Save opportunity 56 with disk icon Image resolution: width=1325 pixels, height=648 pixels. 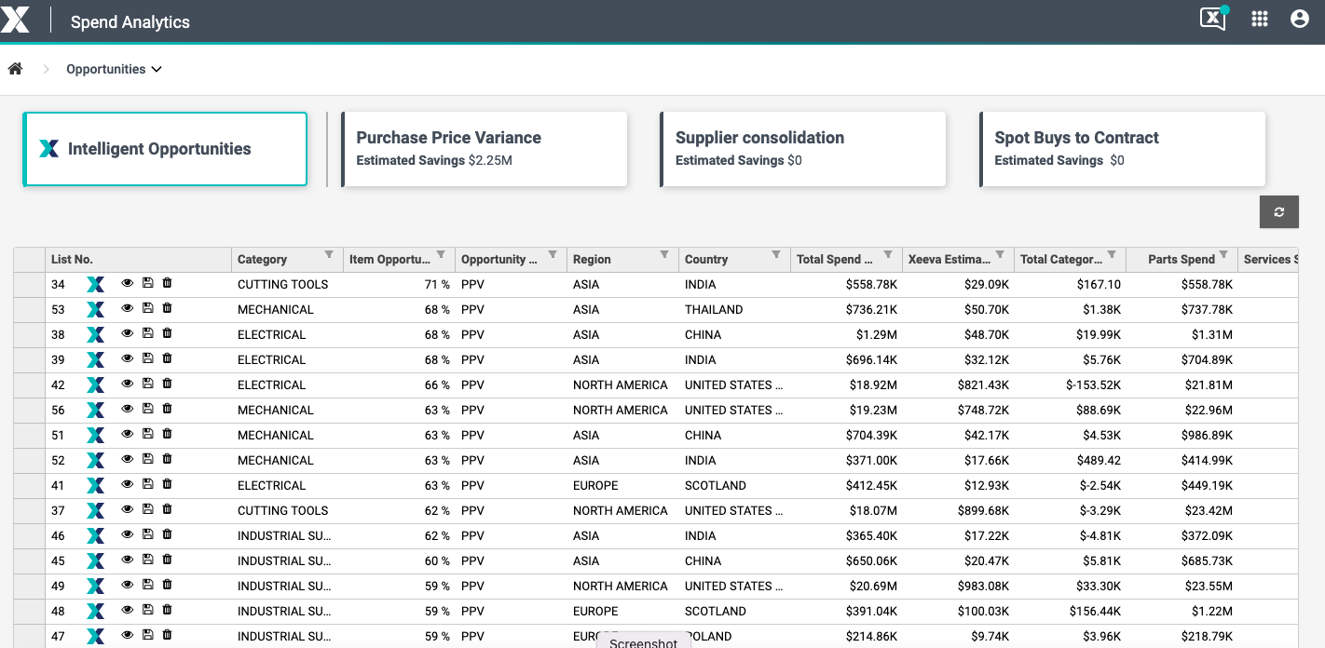(147, 409)
